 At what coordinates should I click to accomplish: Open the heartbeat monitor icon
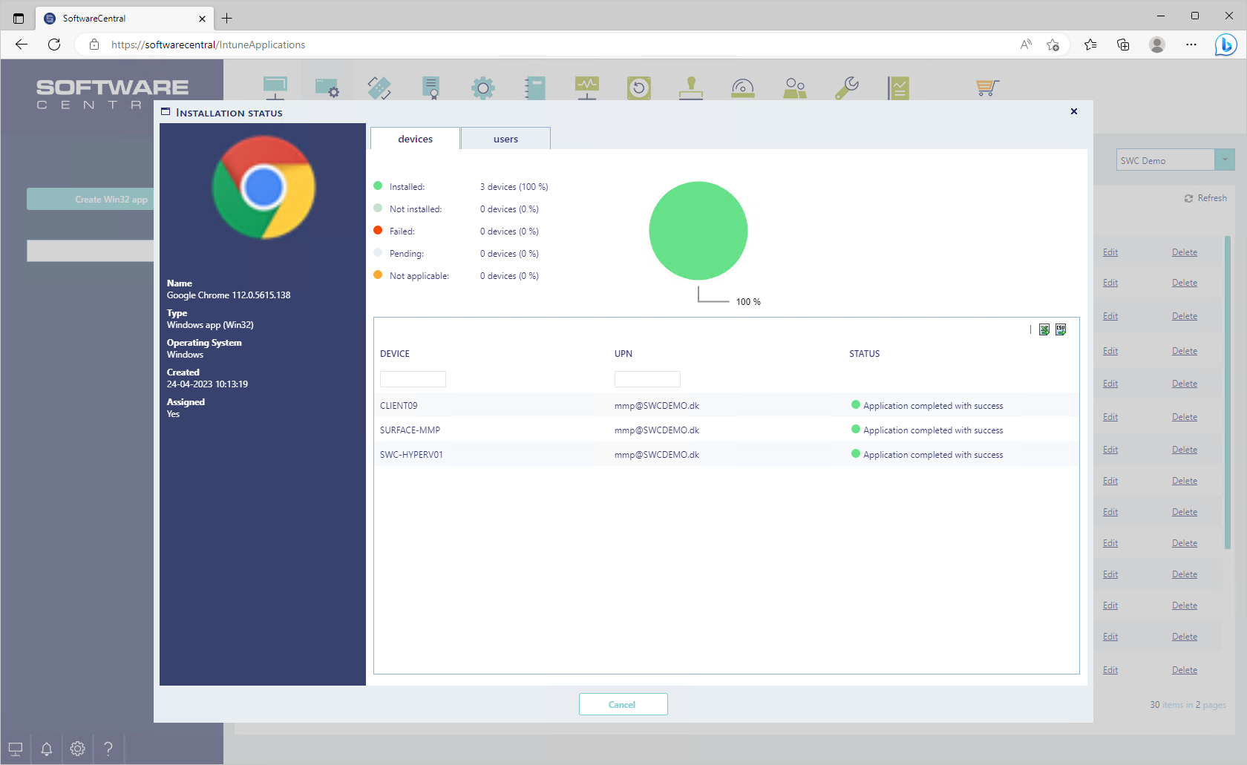pyautogui.click(x=586, y=88)
